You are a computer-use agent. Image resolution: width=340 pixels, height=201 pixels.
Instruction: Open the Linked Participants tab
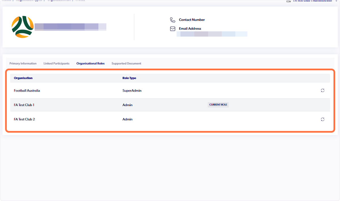(x=56, y=64)
